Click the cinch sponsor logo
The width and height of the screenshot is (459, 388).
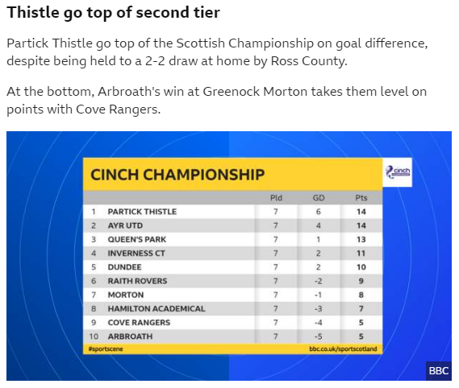398,172
